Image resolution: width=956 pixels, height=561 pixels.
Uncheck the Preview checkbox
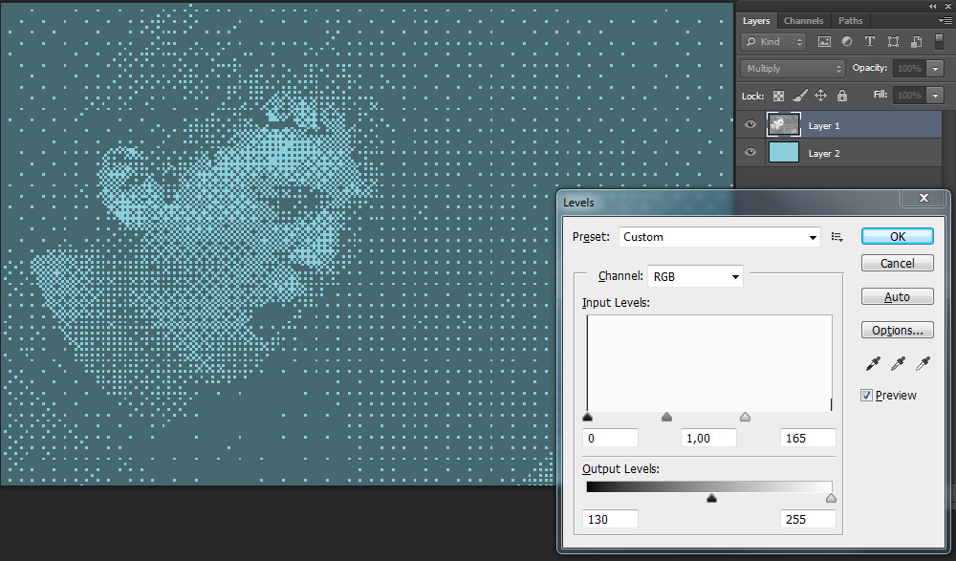pos(866,395)
